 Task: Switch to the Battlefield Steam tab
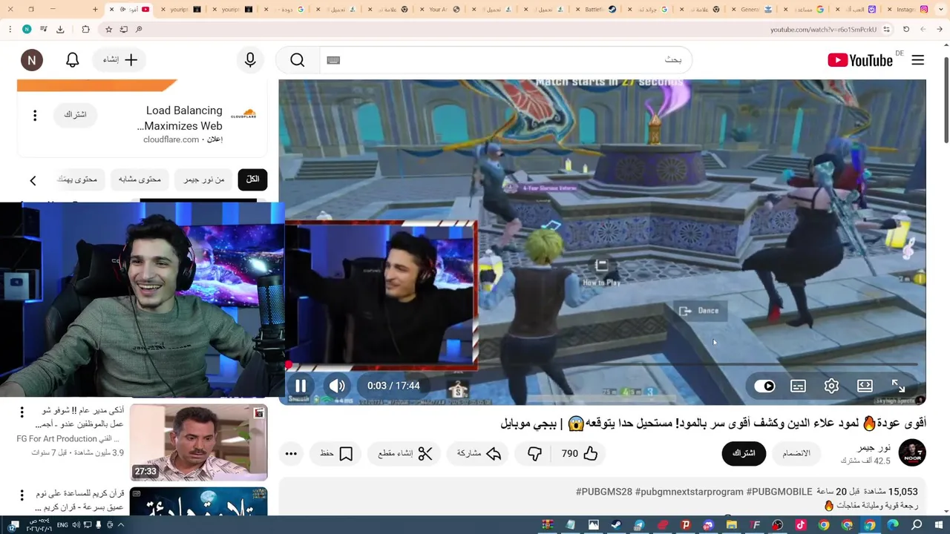[x=600, y=9]
